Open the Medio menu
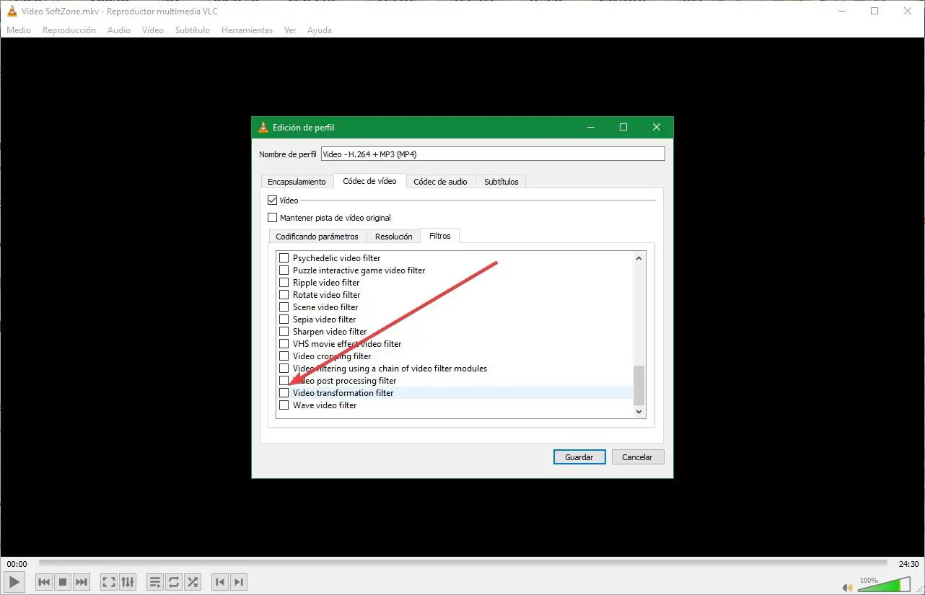The width and height of the screenshot is (925, 595). click(x=19, y=30)
